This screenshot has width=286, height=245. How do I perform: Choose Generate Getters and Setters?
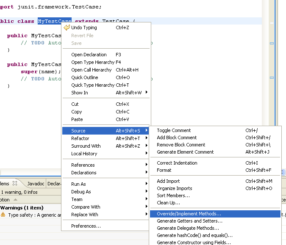pyautogui.click(x=215, y=221)
